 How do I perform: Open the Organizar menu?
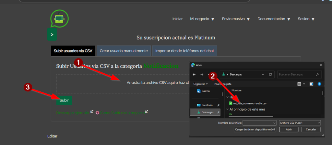[200, 84]
